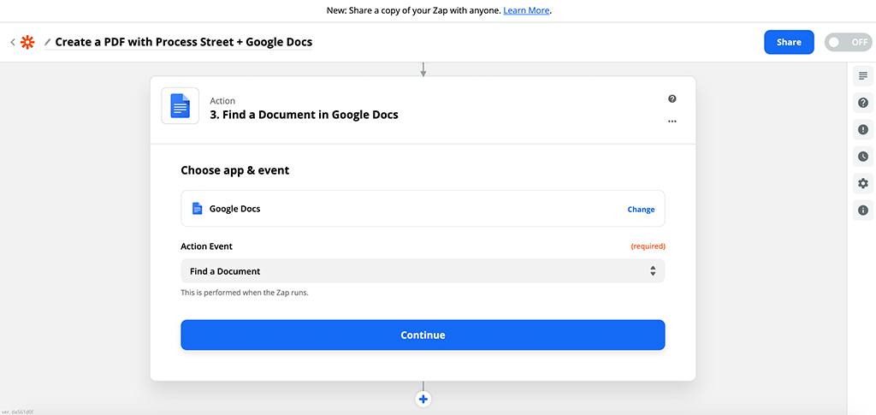Open the history clock icon in the sidebar
The width and height of the screenshot is (876, 415).
[x=862, y=157]
